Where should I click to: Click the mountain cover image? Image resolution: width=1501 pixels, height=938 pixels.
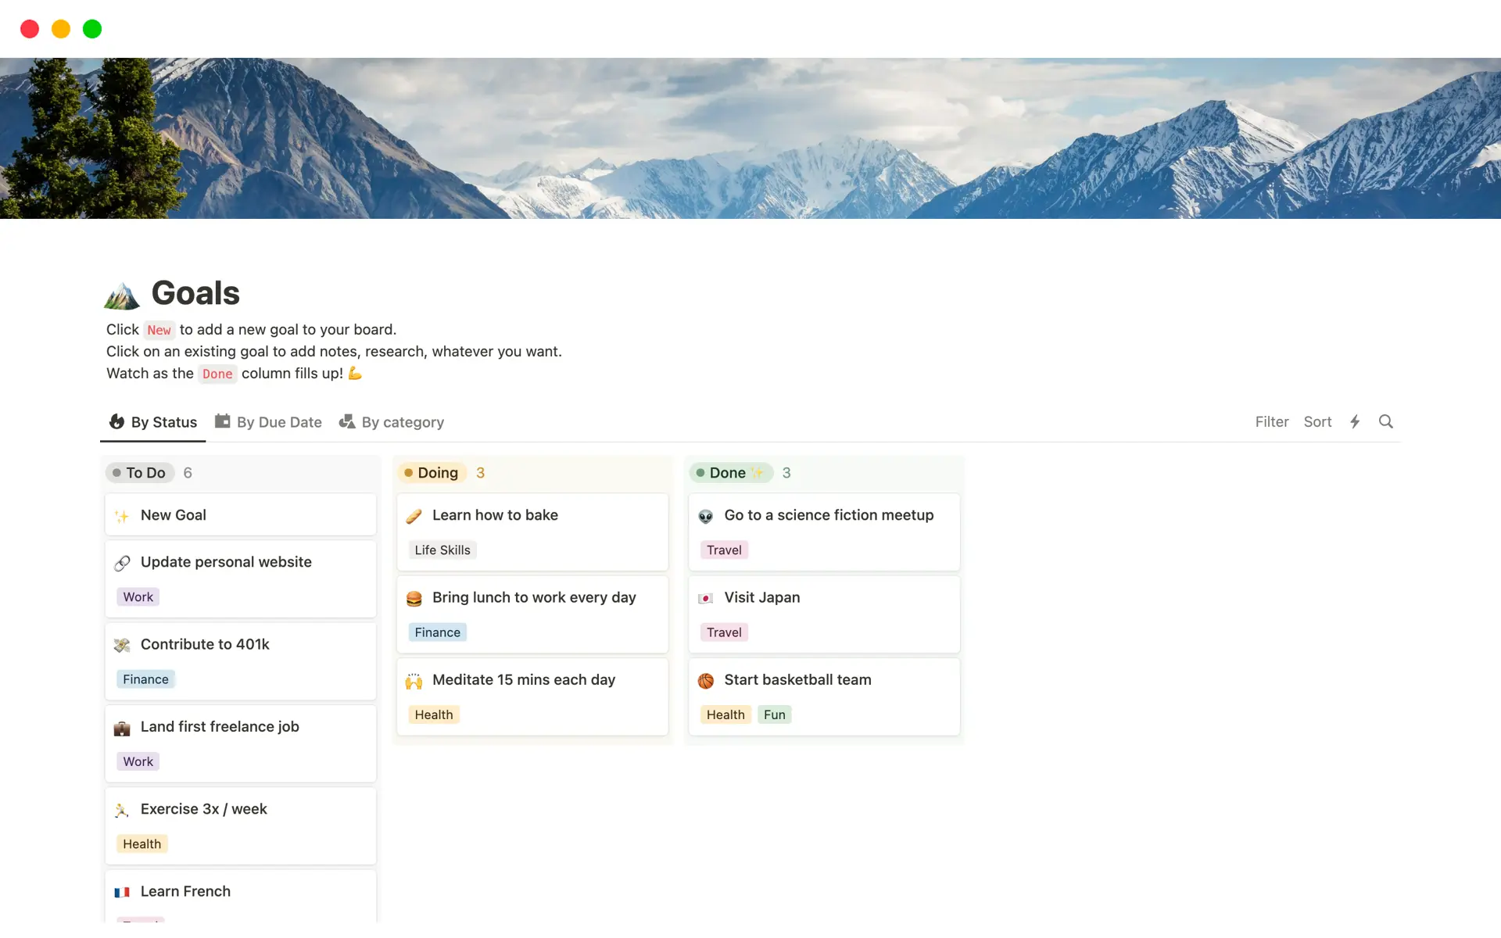click(x=750, y=138)
